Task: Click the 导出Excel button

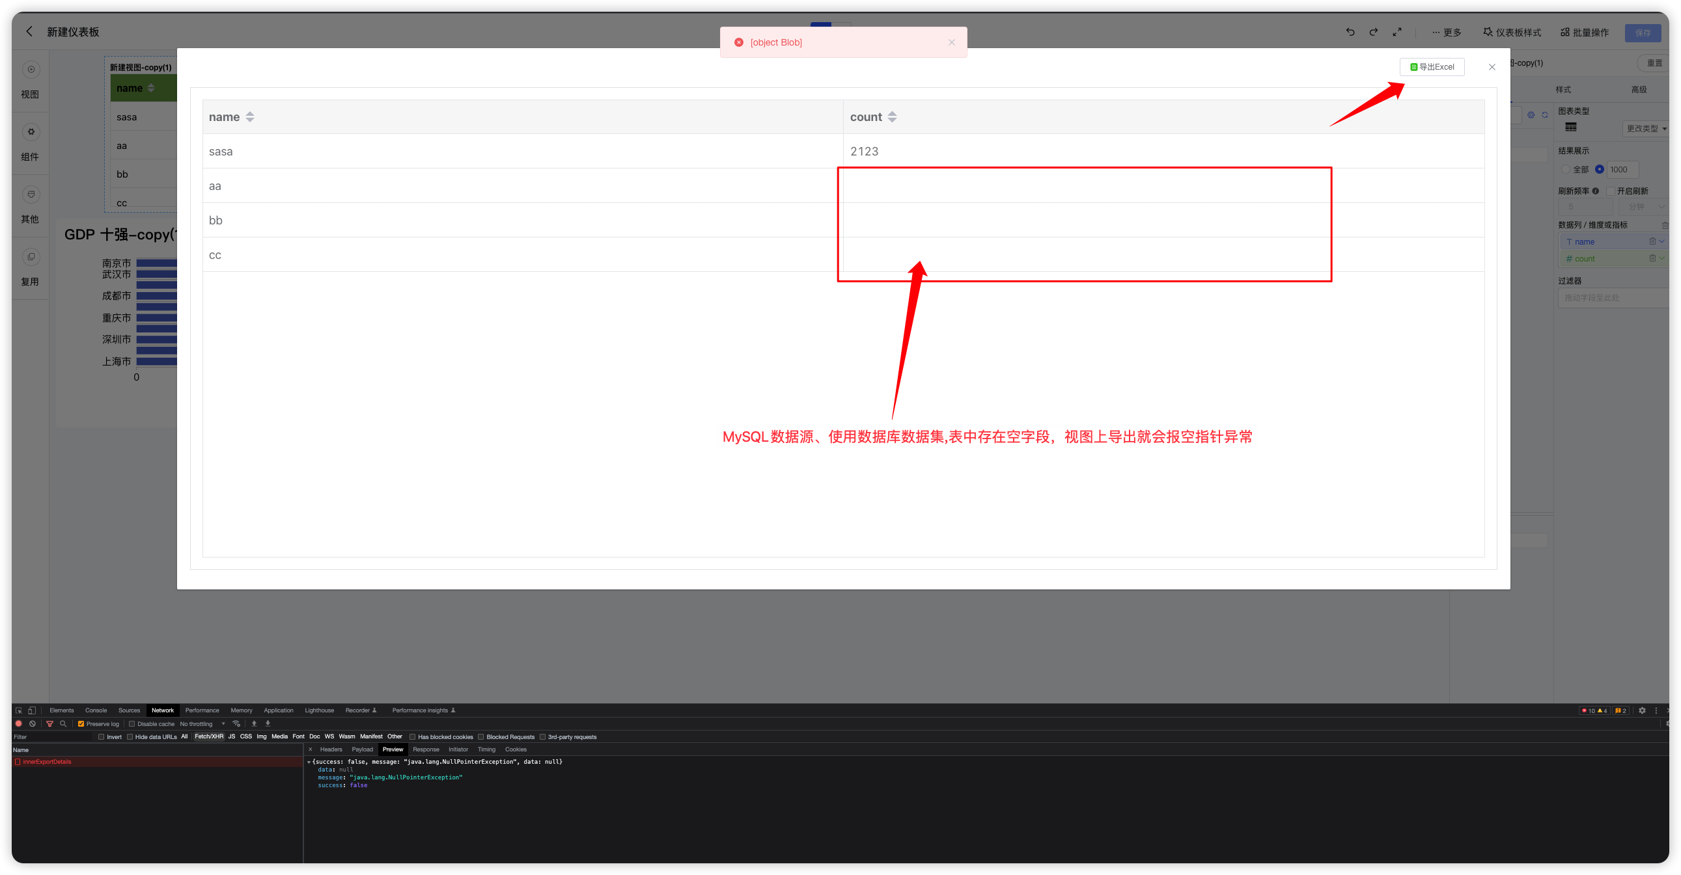Action: pyautogui.click(x=1432, y=66)
